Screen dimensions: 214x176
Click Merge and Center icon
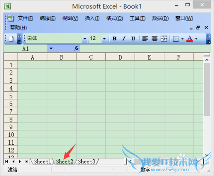164,39
